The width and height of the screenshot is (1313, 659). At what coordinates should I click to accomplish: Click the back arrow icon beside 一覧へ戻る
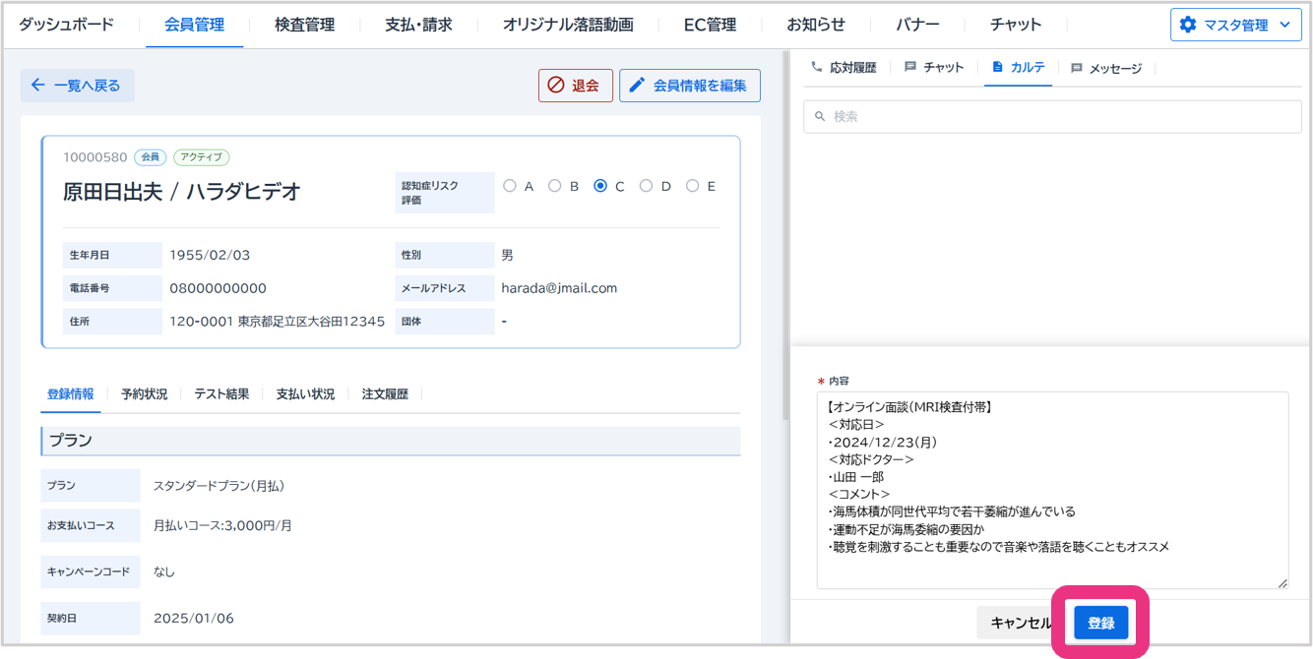[38, 86]
